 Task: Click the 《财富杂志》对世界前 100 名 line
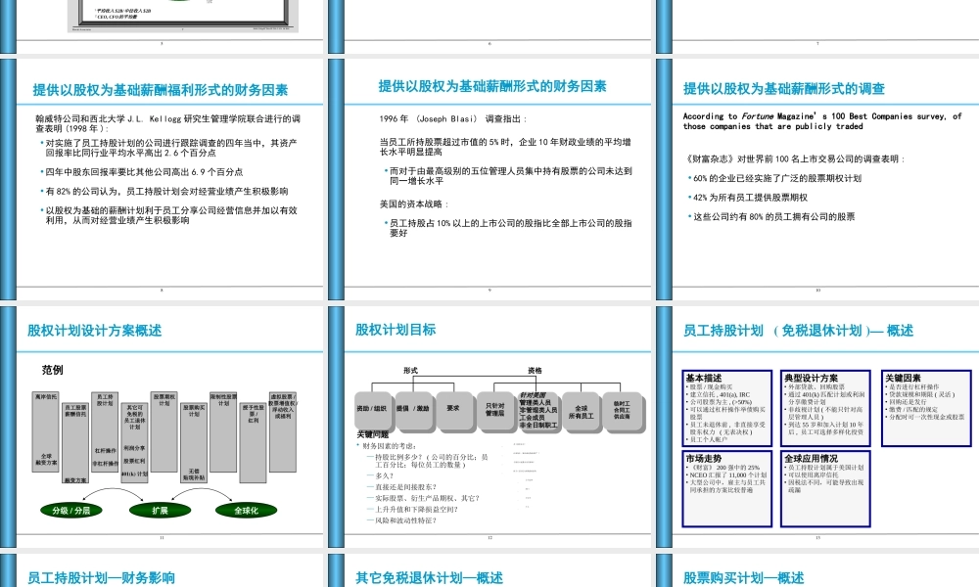pos(795,159)
